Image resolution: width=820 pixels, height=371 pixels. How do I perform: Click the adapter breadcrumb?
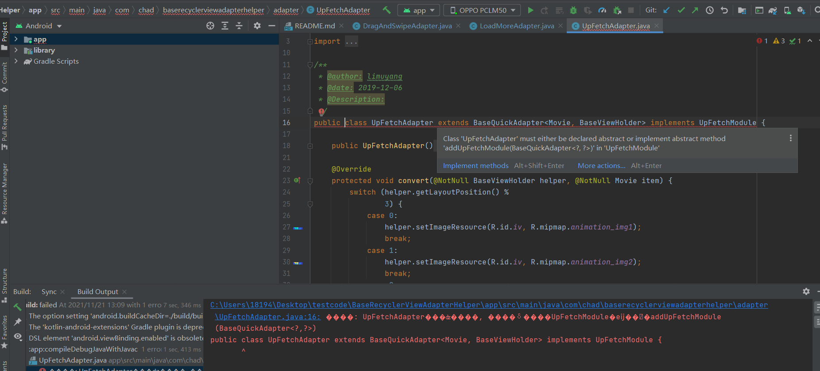286,10
